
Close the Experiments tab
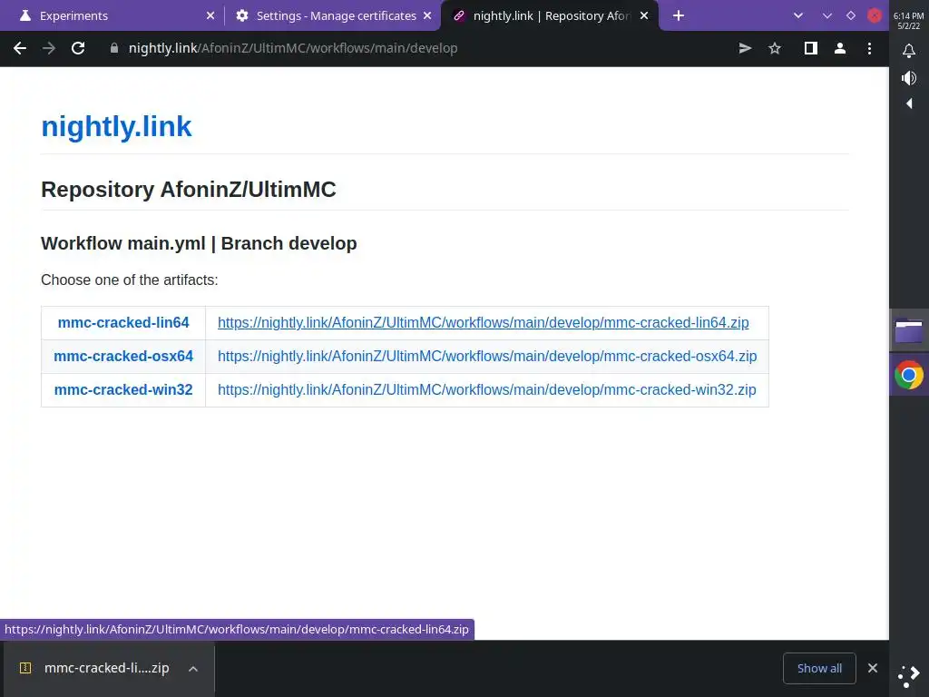210,16
